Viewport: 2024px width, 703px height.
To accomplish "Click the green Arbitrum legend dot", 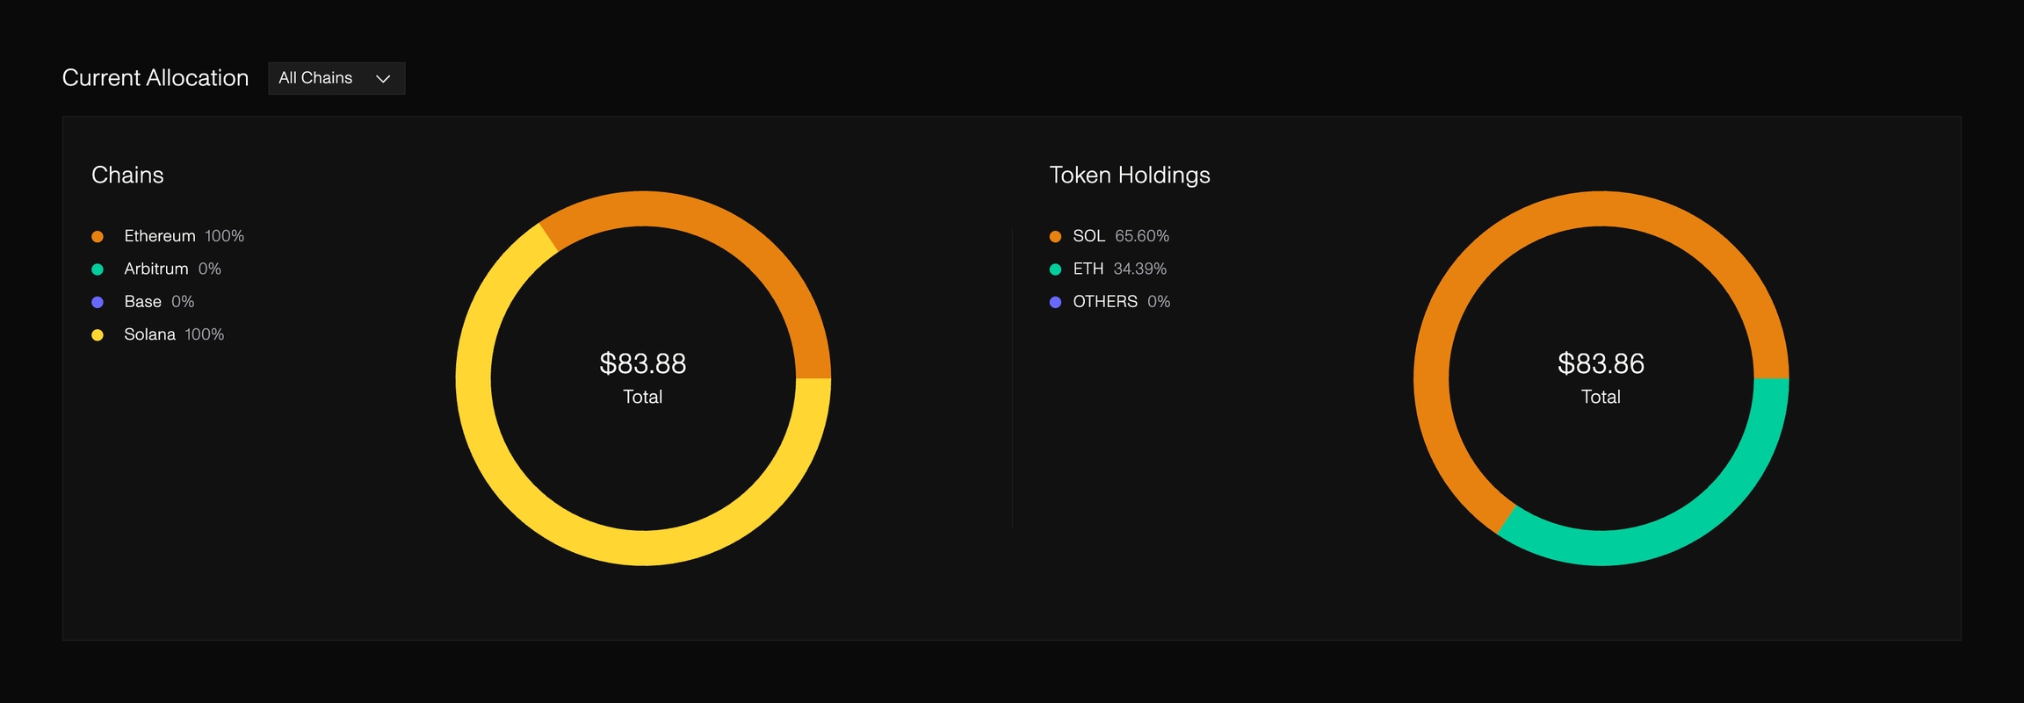I will point(98,269).
